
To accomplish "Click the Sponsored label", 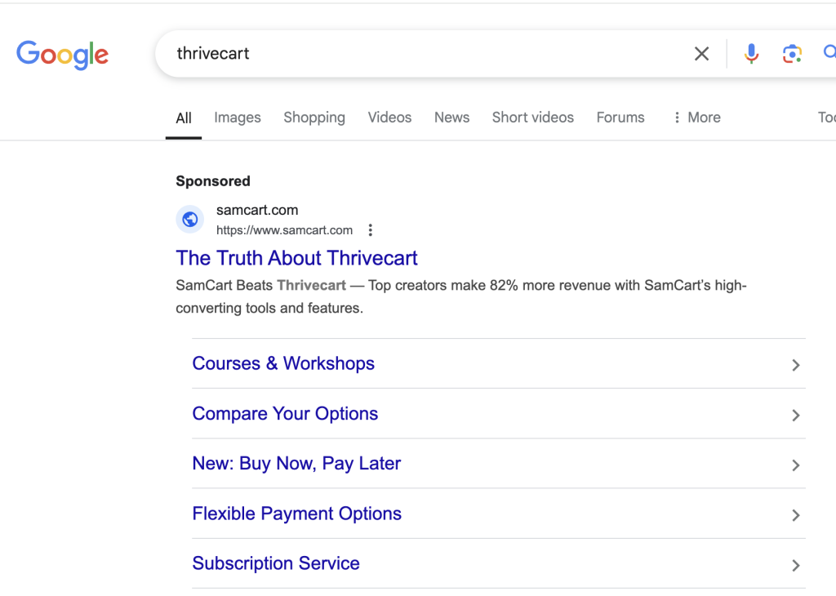I will coord(213,181).
